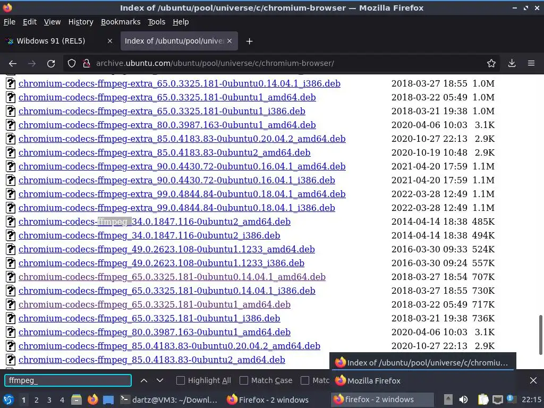Download ffmpeg-extra_65.0.3325.181-0ubuntu1_amd64.deb
This screenshot has width=544, height=408.
click(x=167, y=98)
